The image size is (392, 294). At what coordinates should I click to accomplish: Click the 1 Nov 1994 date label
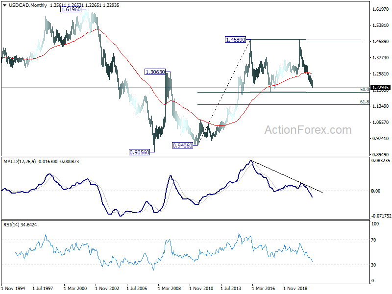[x=13, y=288]
